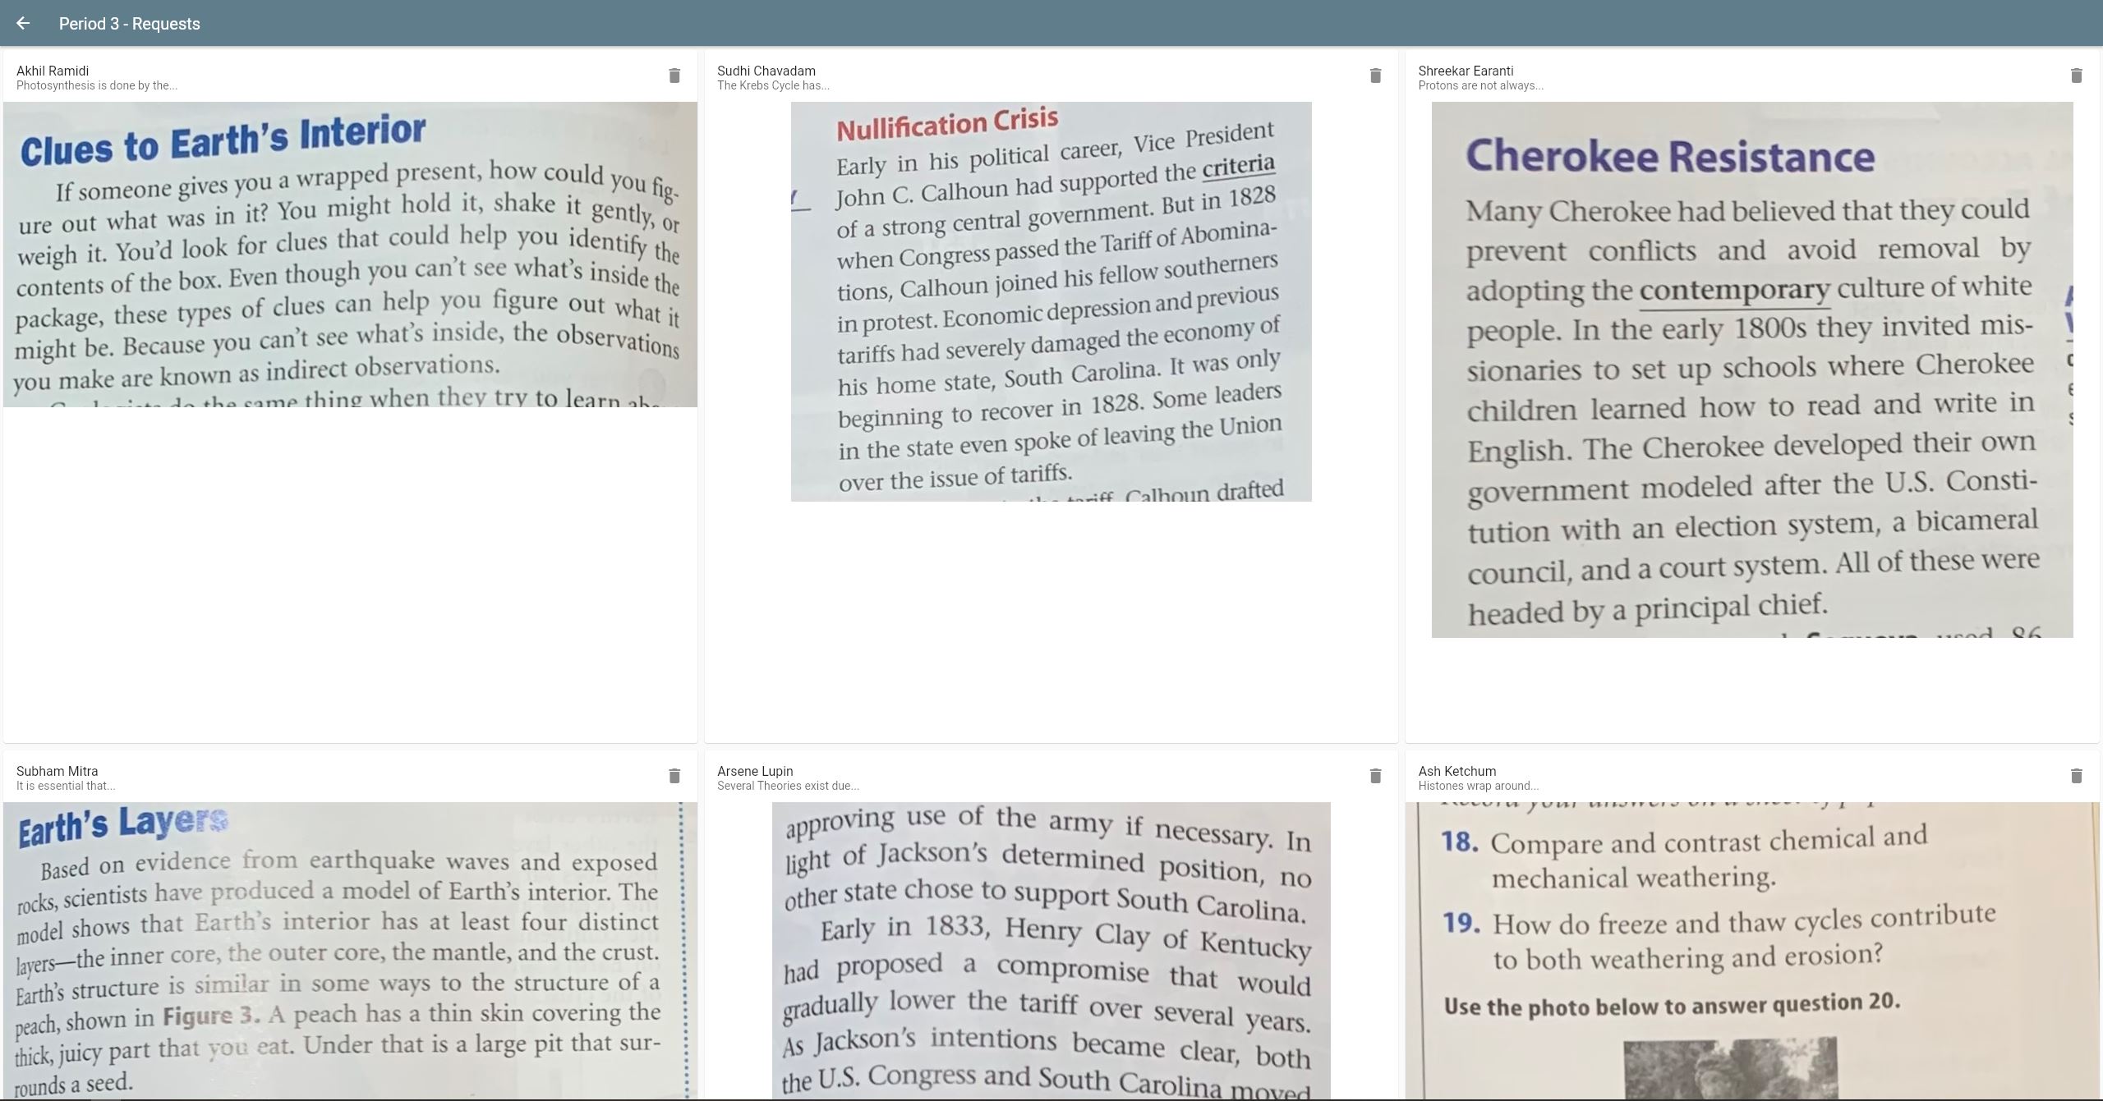Delete Subham Mitra's request

[x=674, y=776]
